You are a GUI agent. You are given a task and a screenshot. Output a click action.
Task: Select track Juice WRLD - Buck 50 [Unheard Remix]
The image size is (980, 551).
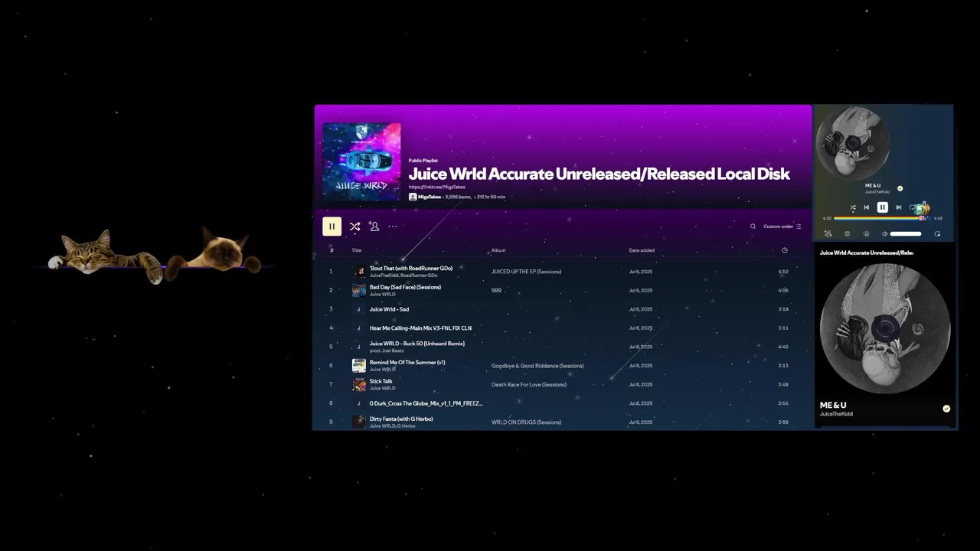tap(416, 344)
